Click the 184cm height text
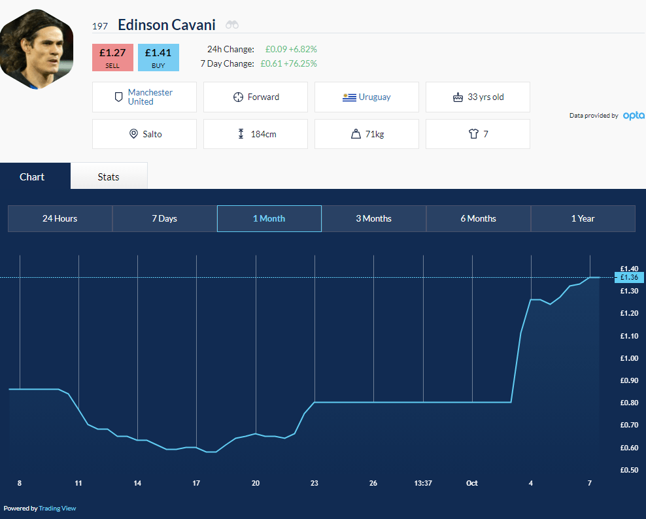 click(x=263, y=134)
